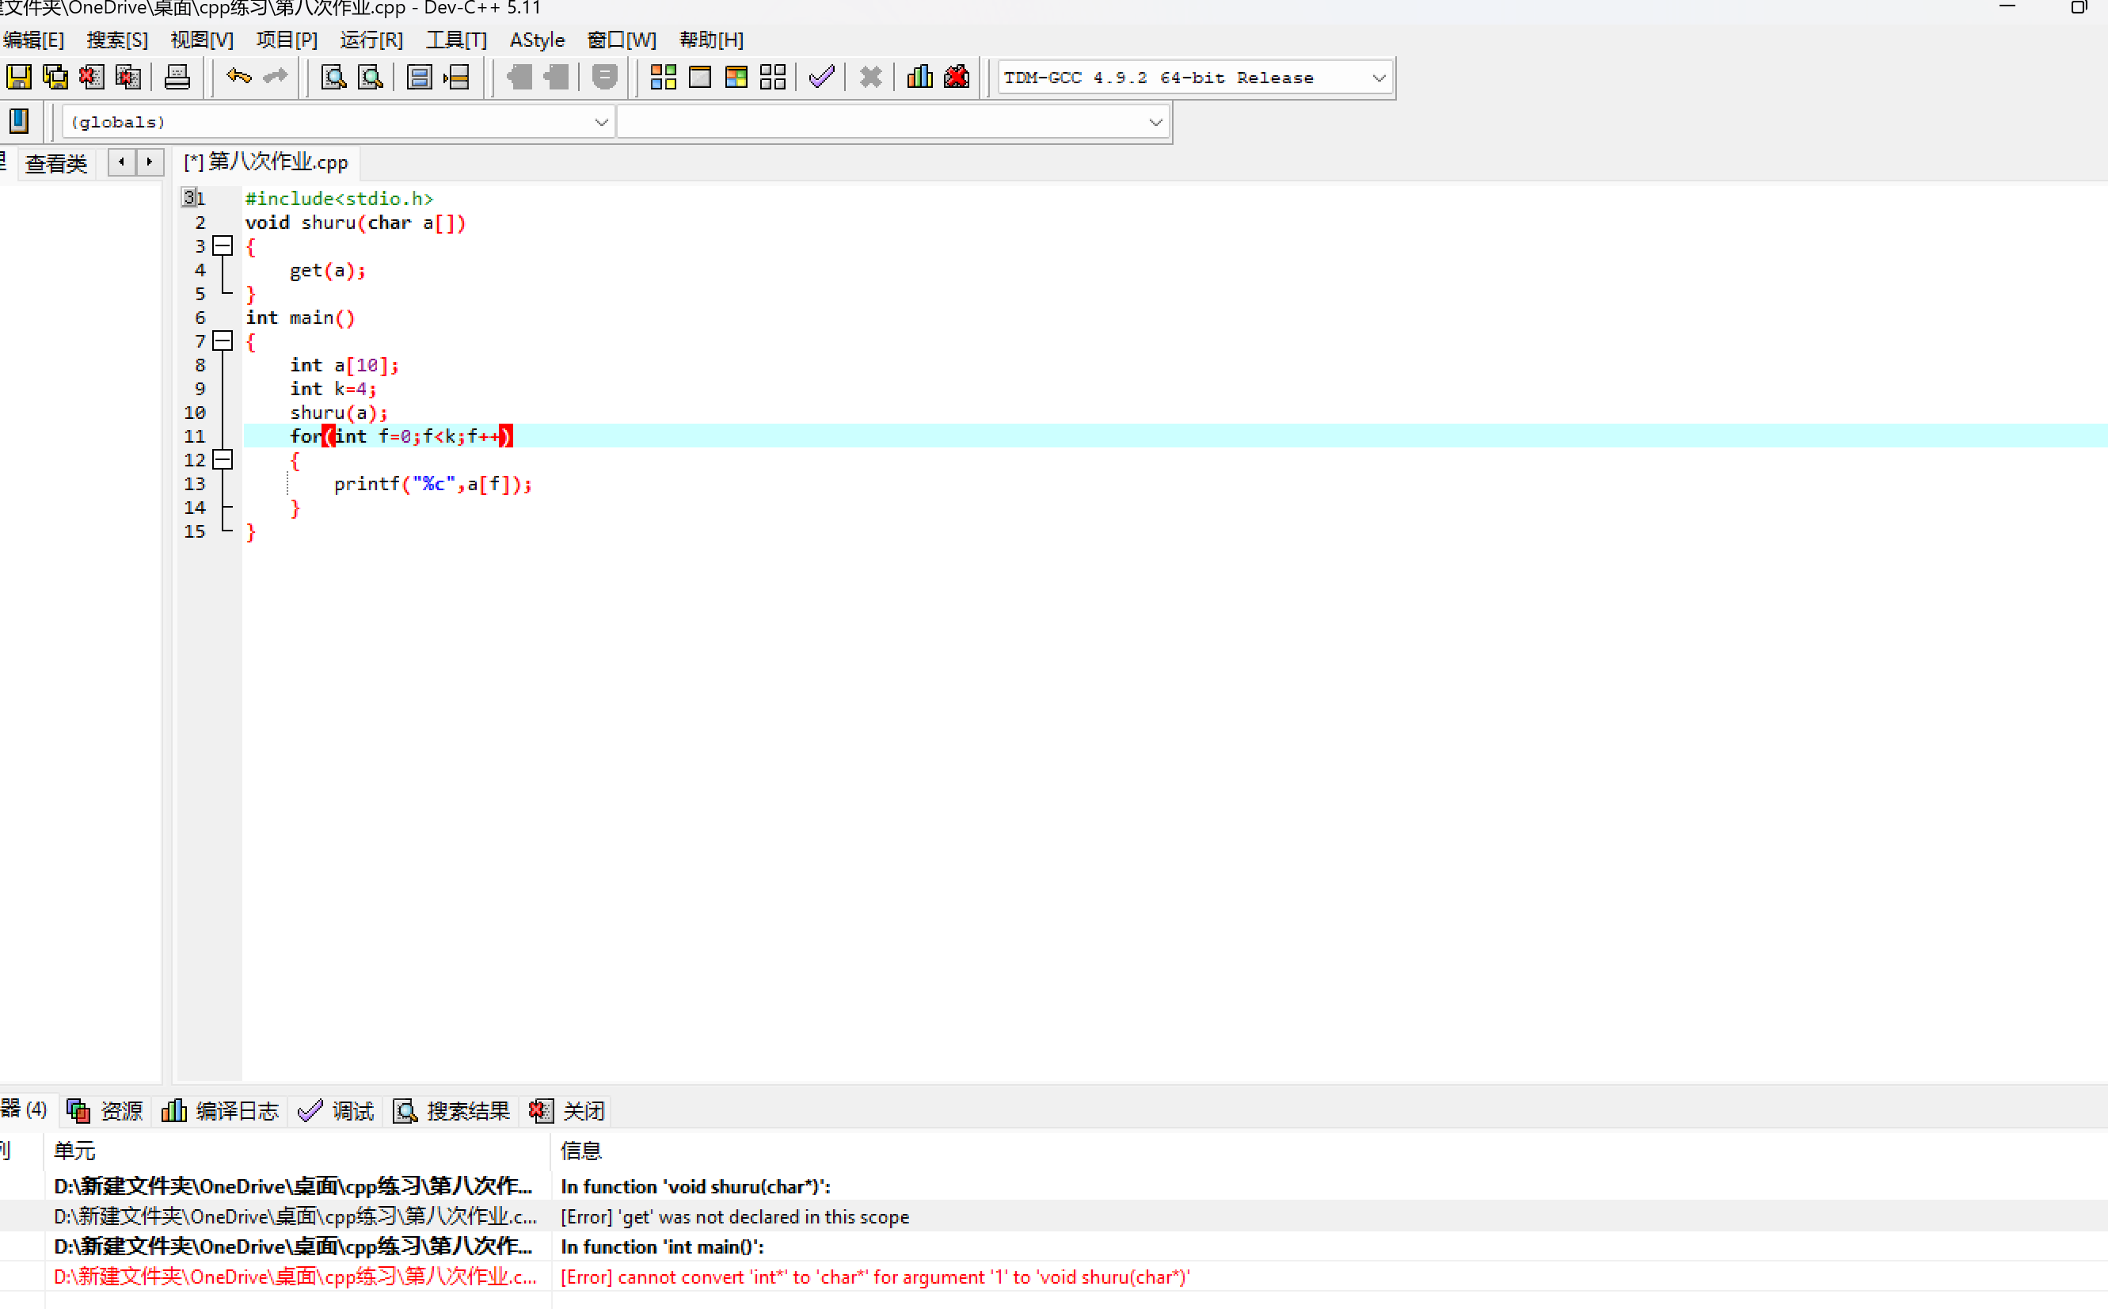Expand the (globals) scope dropdown
This screenshot has width=2108, height=1309.
601,122
